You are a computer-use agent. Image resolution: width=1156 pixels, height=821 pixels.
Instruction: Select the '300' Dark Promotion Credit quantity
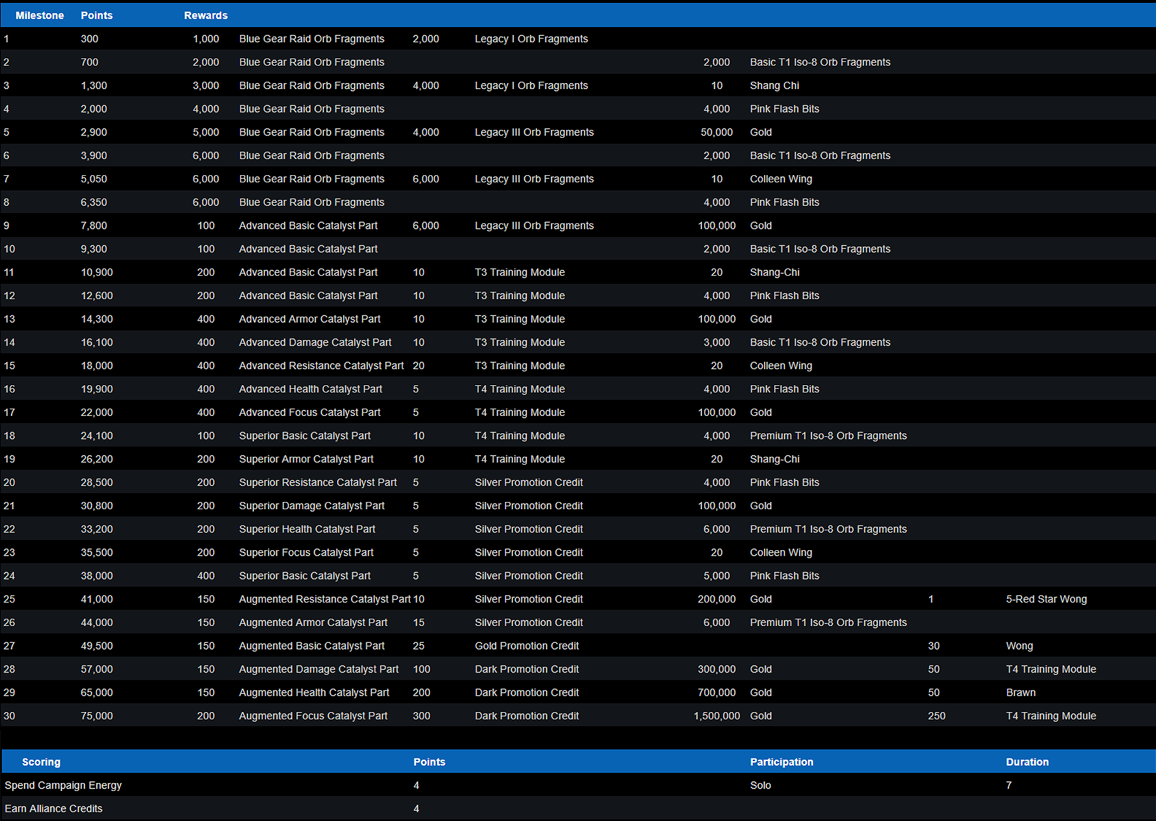[x=421, y=716]
